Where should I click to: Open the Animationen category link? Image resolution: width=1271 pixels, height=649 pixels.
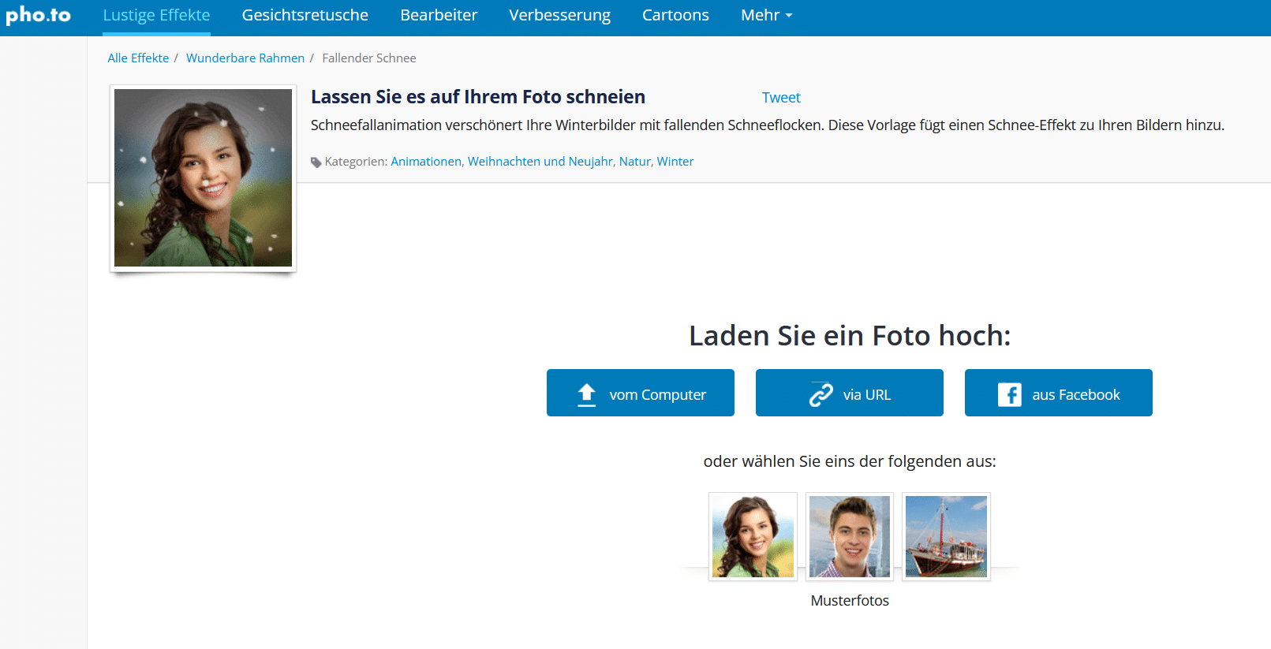click(426, 161)
